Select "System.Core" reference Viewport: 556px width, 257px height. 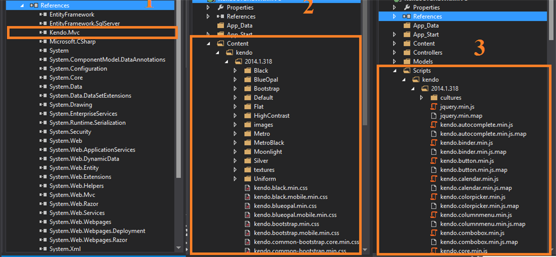pyautogui.click(x=66, y=78)
